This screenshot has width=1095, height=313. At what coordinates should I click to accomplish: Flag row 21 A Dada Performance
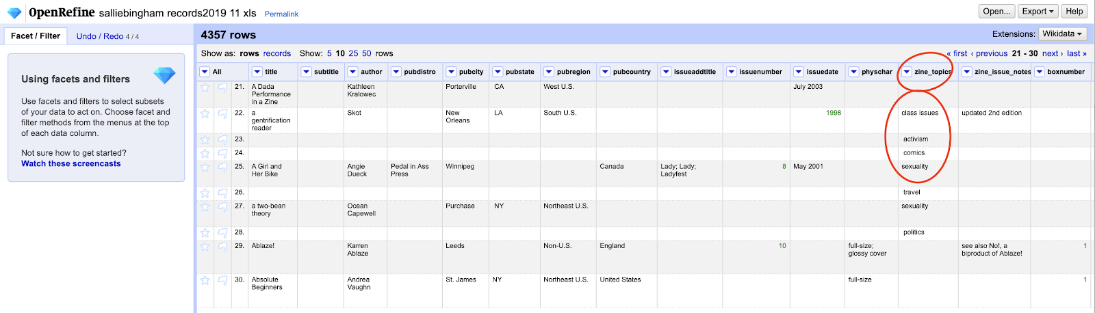coord(222,87)
